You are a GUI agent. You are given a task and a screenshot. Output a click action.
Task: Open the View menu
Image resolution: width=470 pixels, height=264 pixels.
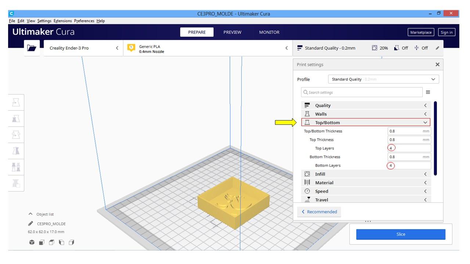[31, 21]
